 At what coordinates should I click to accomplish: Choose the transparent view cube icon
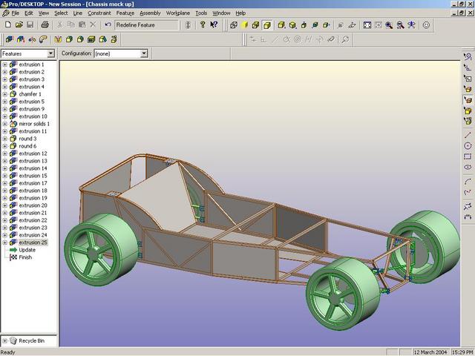[x=255, y=24]
